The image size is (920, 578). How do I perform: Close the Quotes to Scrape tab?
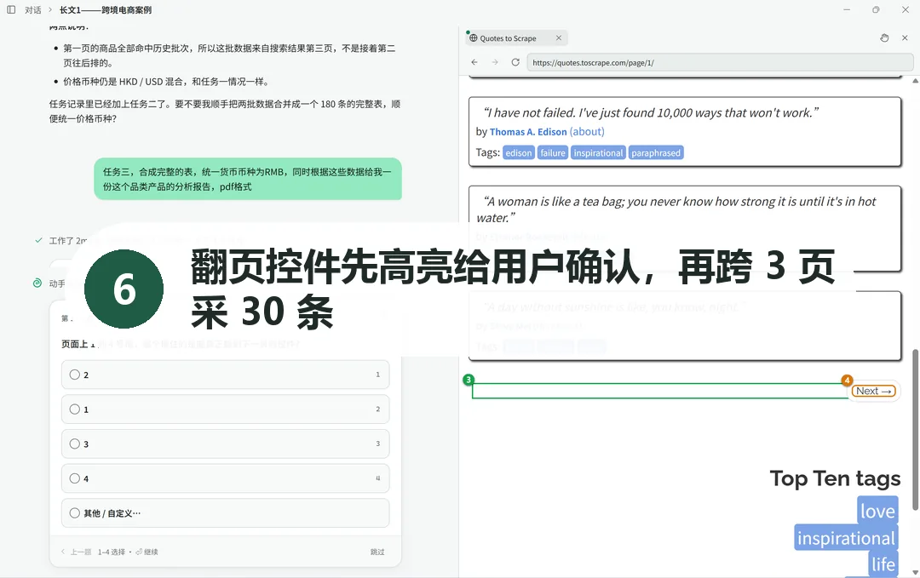[559, 38]
